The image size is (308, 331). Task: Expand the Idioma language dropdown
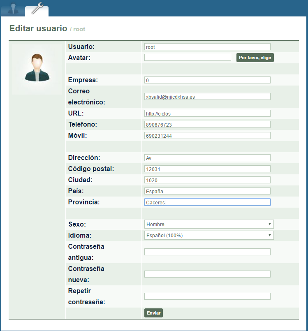pos(209,235)
